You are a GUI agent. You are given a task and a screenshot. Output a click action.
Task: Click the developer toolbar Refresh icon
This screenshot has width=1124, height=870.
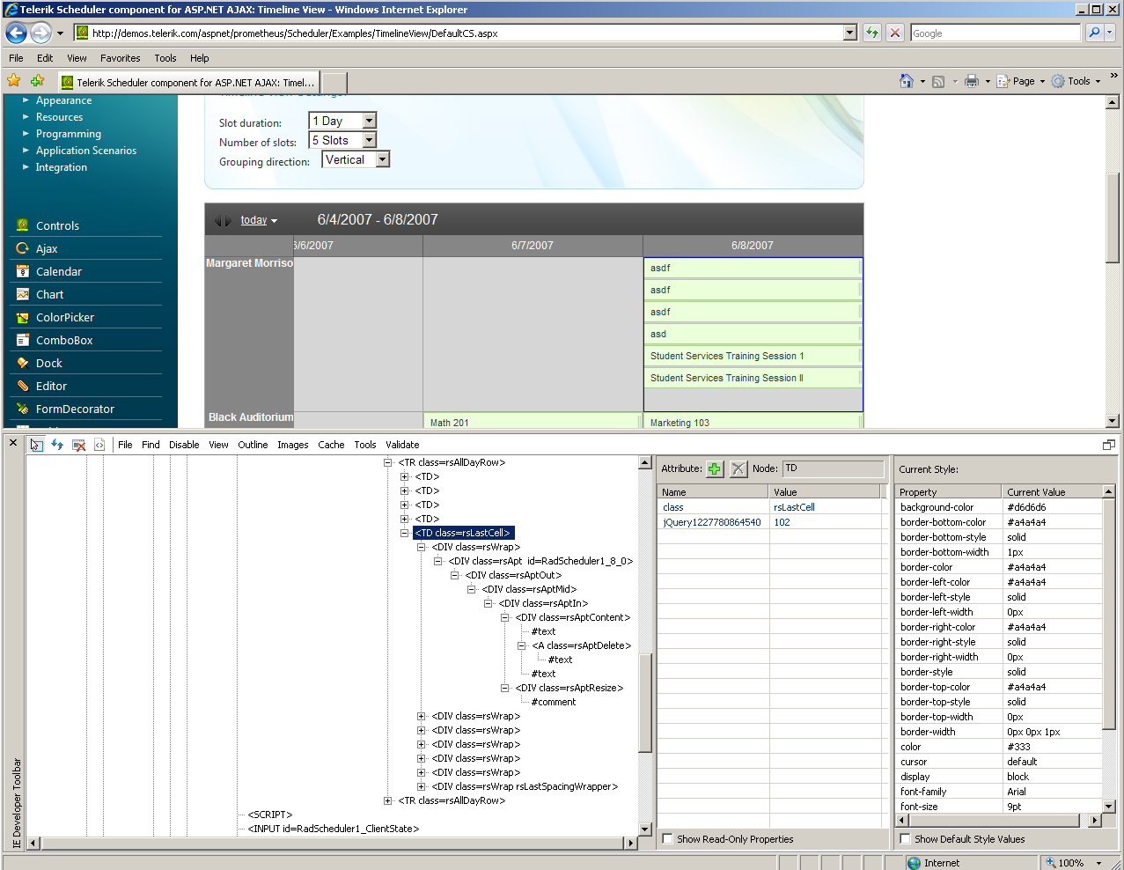pos(57,445)
